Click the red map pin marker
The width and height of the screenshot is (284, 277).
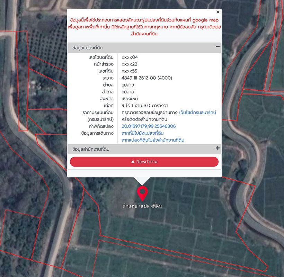(142, 193)
